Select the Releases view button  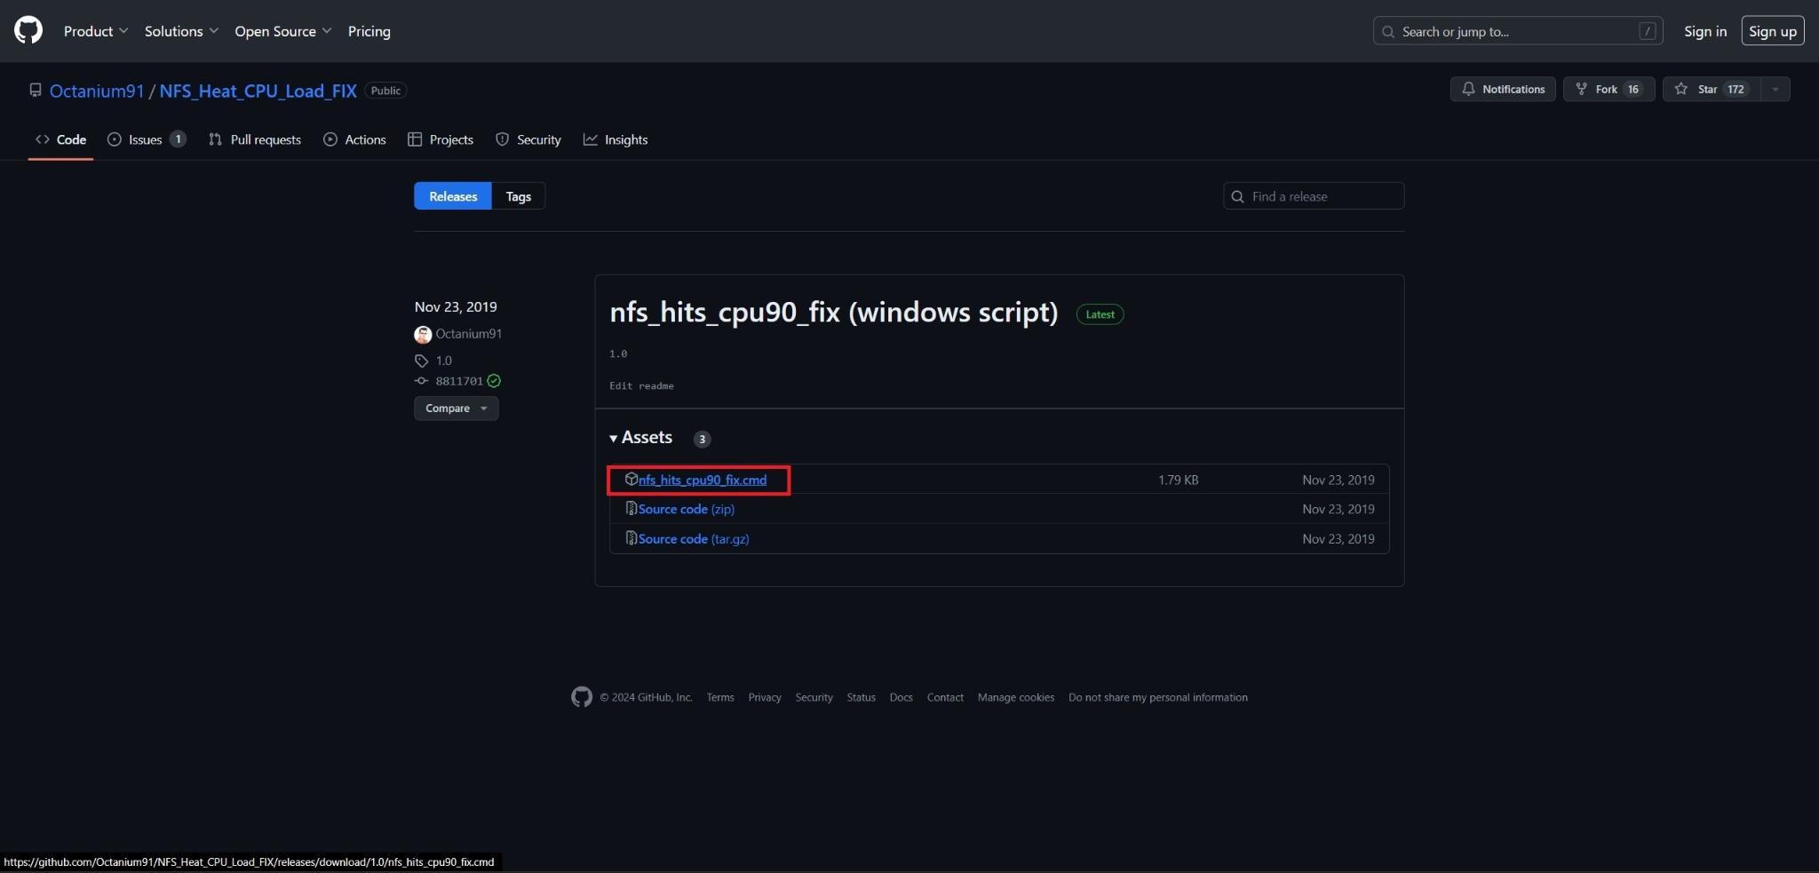click(453, 196)
